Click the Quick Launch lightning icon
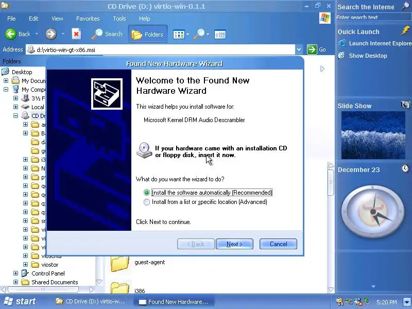The image size is (412, 309). (406, 31)
